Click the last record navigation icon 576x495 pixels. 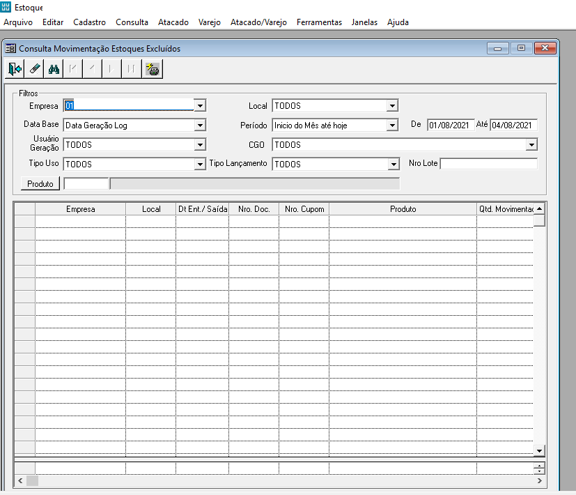(x=132, y=69)
